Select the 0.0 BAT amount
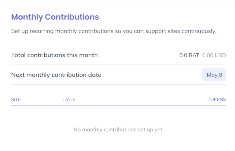Image resolution: width=235 pixels, height=151 pixels. 189,55
